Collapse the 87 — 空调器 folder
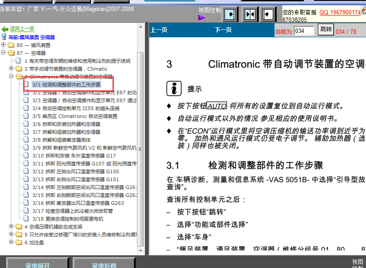This screenshot has width=366, height=268. [x=3, y=53]
